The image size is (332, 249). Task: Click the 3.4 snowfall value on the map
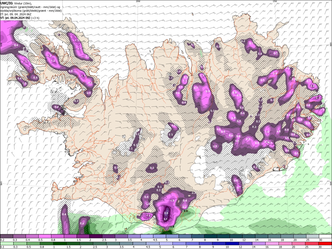click(x=166, y=213)
